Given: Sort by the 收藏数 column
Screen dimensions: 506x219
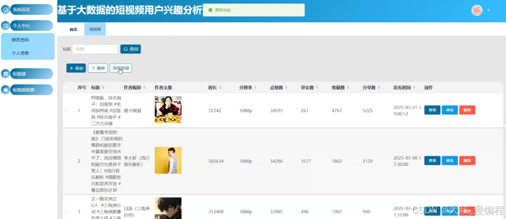Looking at the screenshot, I should (x=348, y=88).
